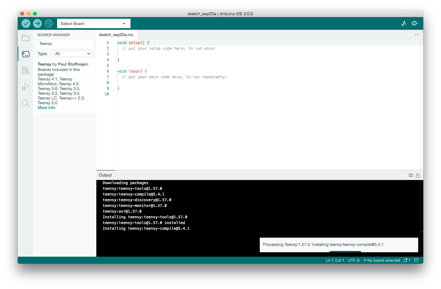441x289 pixels.
Task: Click the 'Installing teensy:teensy-compile@5.4.1' output line
Action: pos(146,228)
